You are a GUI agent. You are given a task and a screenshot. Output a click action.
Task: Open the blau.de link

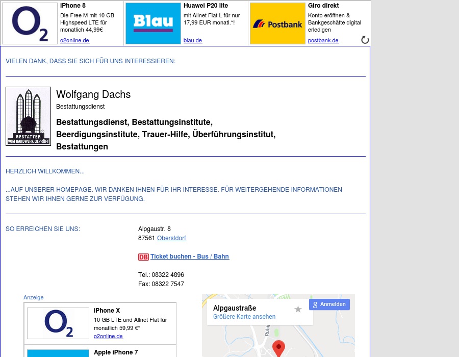193,40
